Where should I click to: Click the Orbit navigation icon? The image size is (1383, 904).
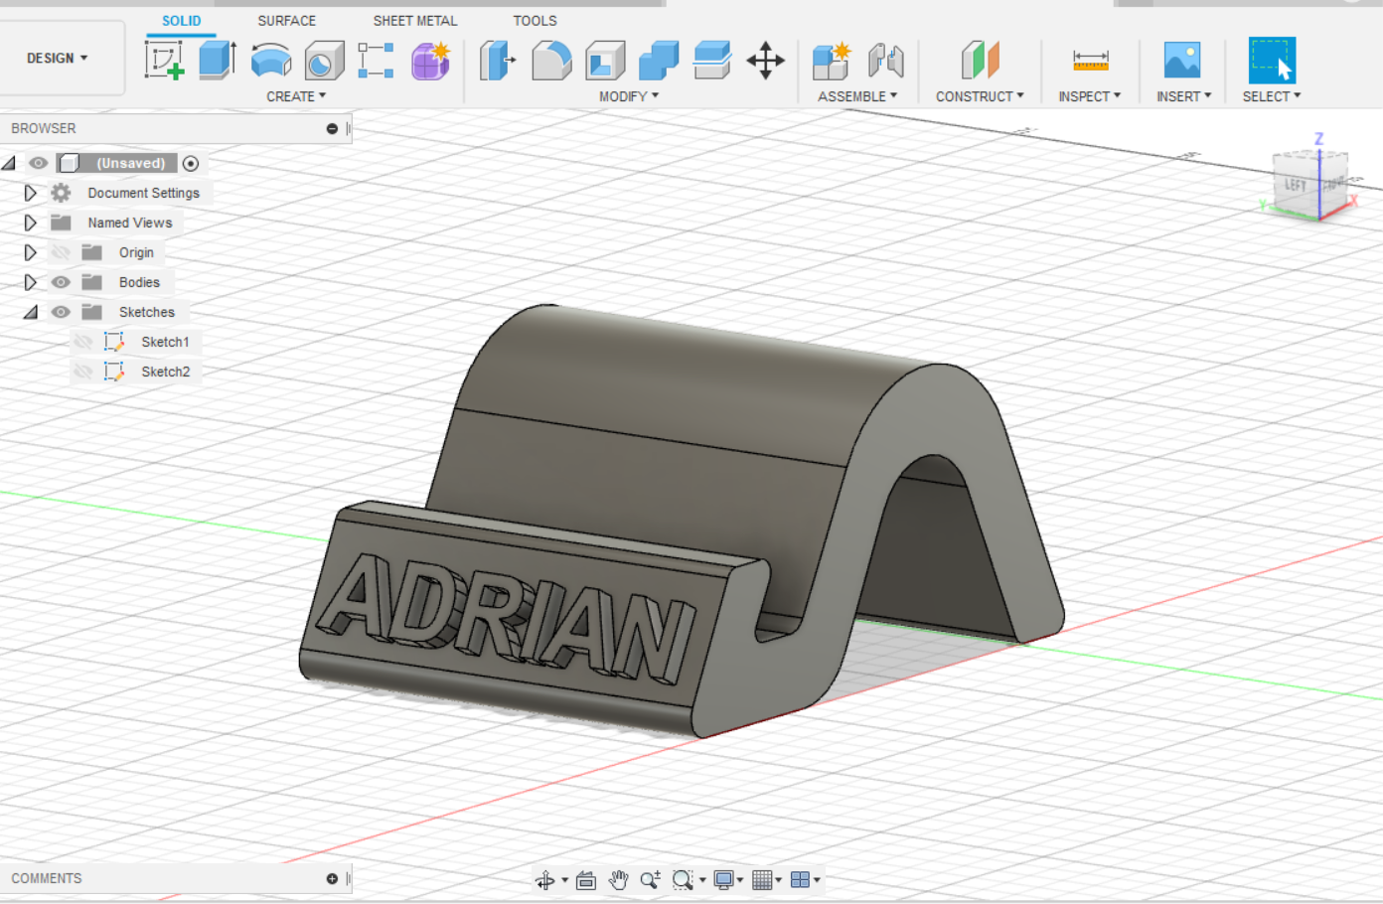click(545, 880)
